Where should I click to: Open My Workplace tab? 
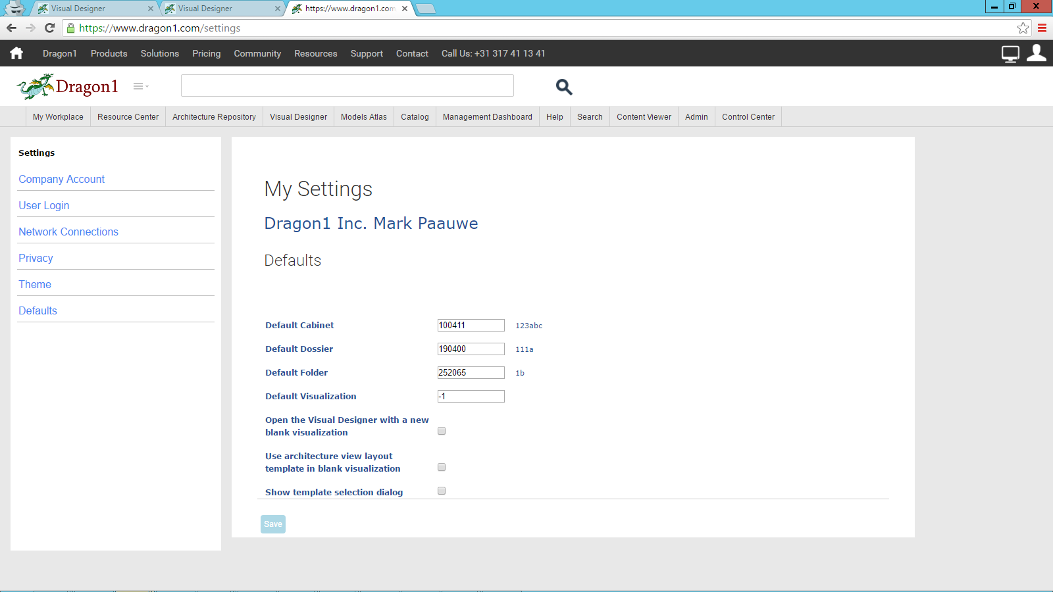[58, 116]
